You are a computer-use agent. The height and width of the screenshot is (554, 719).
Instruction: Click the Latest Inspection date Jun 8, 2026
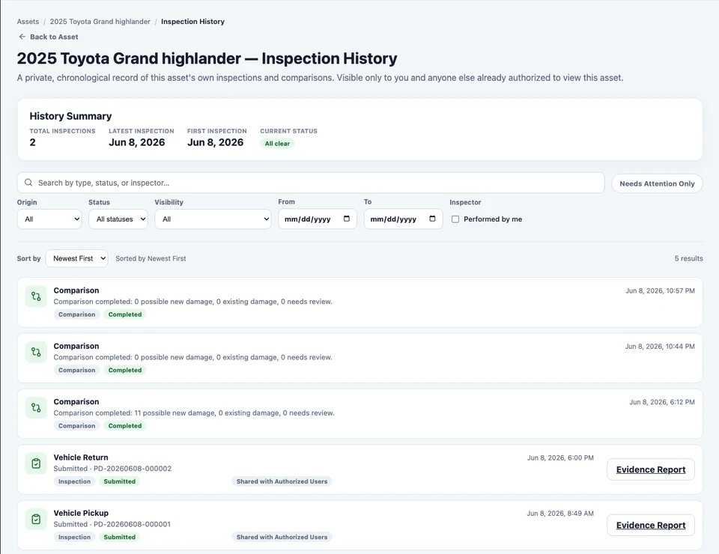[x=136, y=142]
